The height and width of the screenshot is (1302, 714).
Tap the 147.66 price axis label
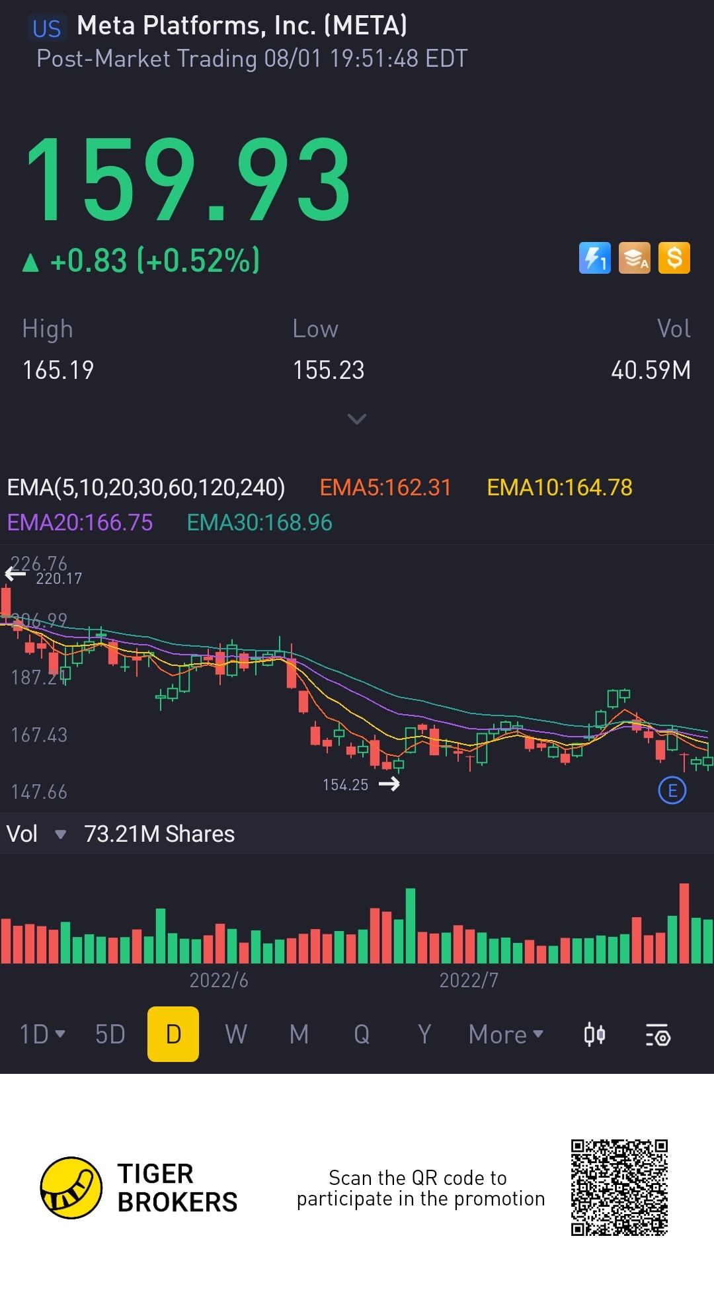pos(39,792)
